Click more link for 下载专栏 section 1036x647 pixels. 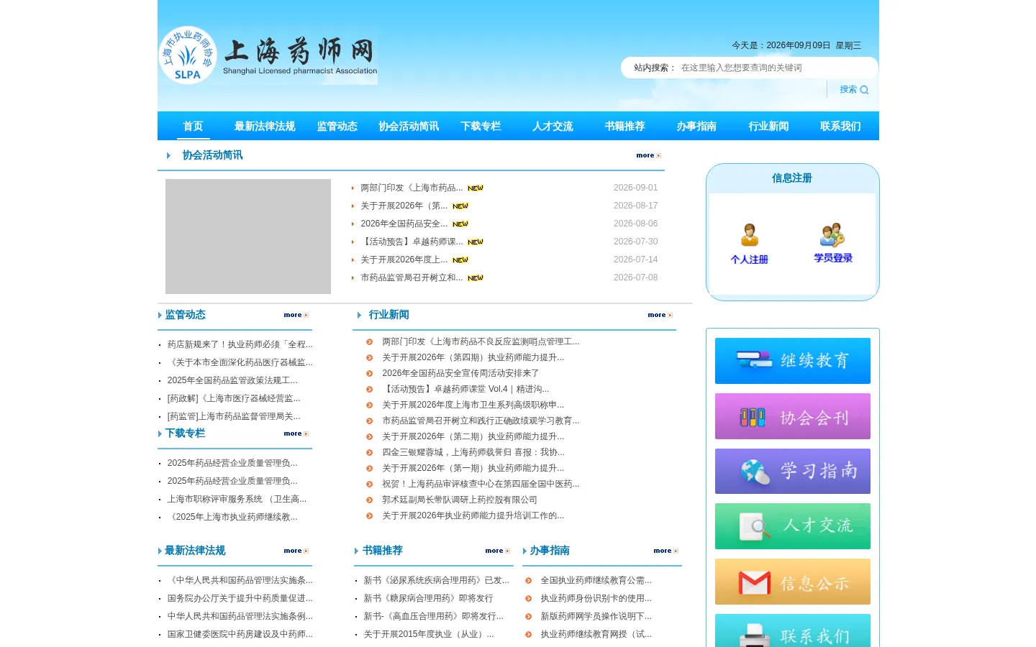[296, 433]
